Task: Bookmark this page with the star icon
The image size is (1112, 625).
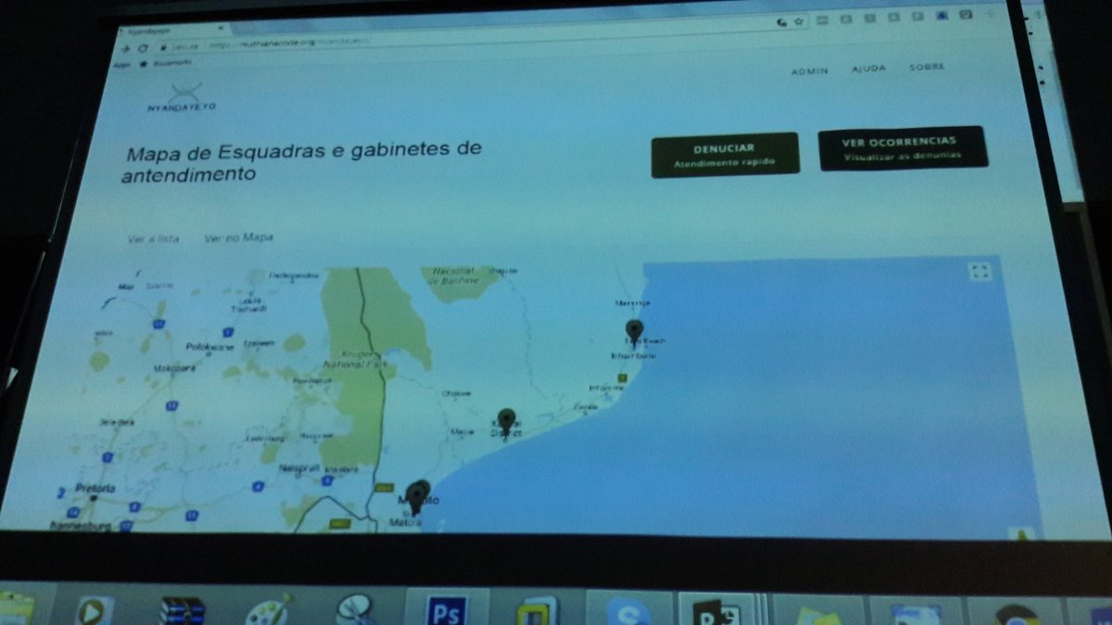Action: tap(798, 20)
